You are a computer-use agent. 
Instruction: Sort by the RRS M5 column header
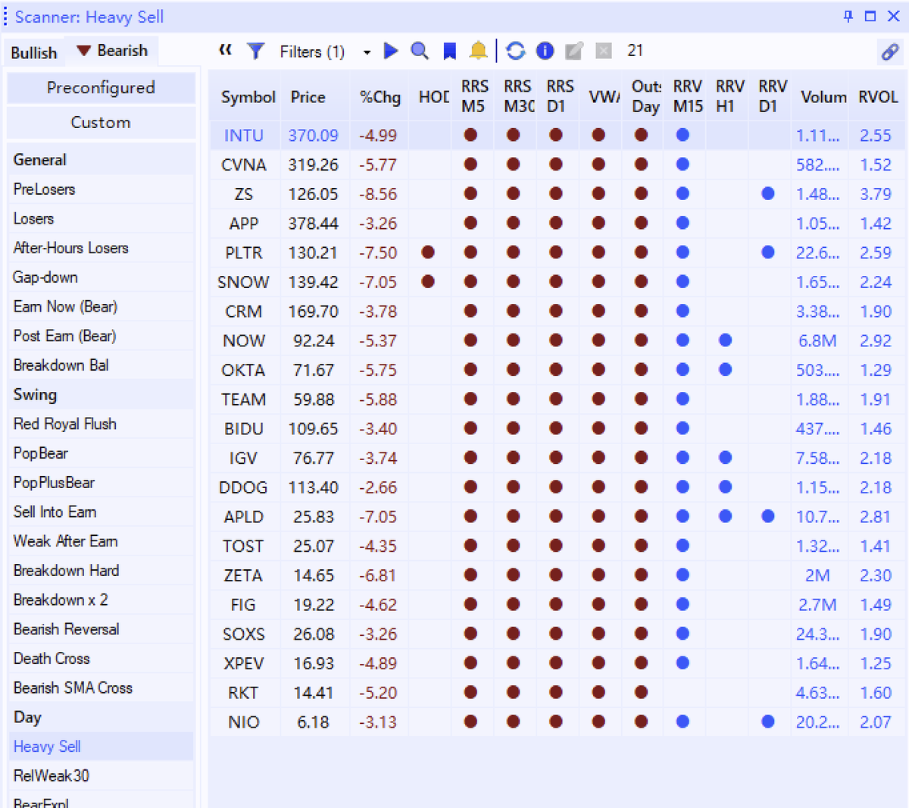[x=474, y=97]
